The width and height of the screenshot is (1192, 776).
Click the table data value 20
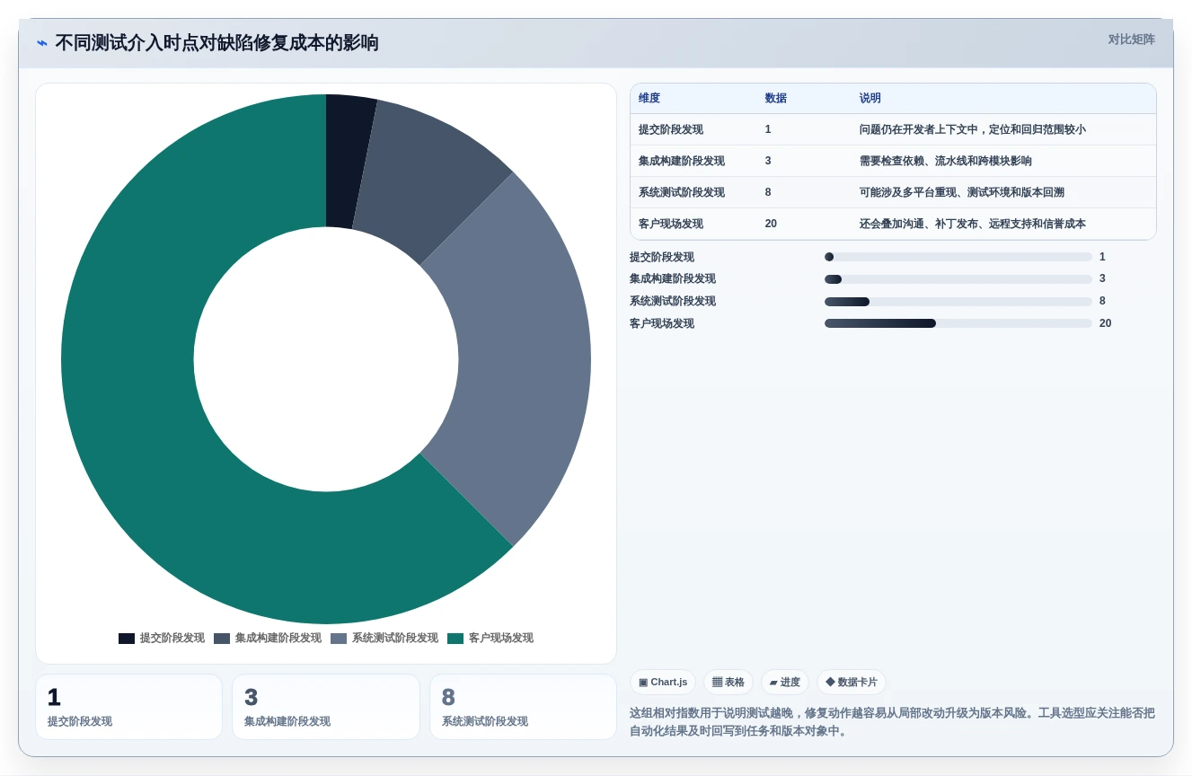[771, 224]
